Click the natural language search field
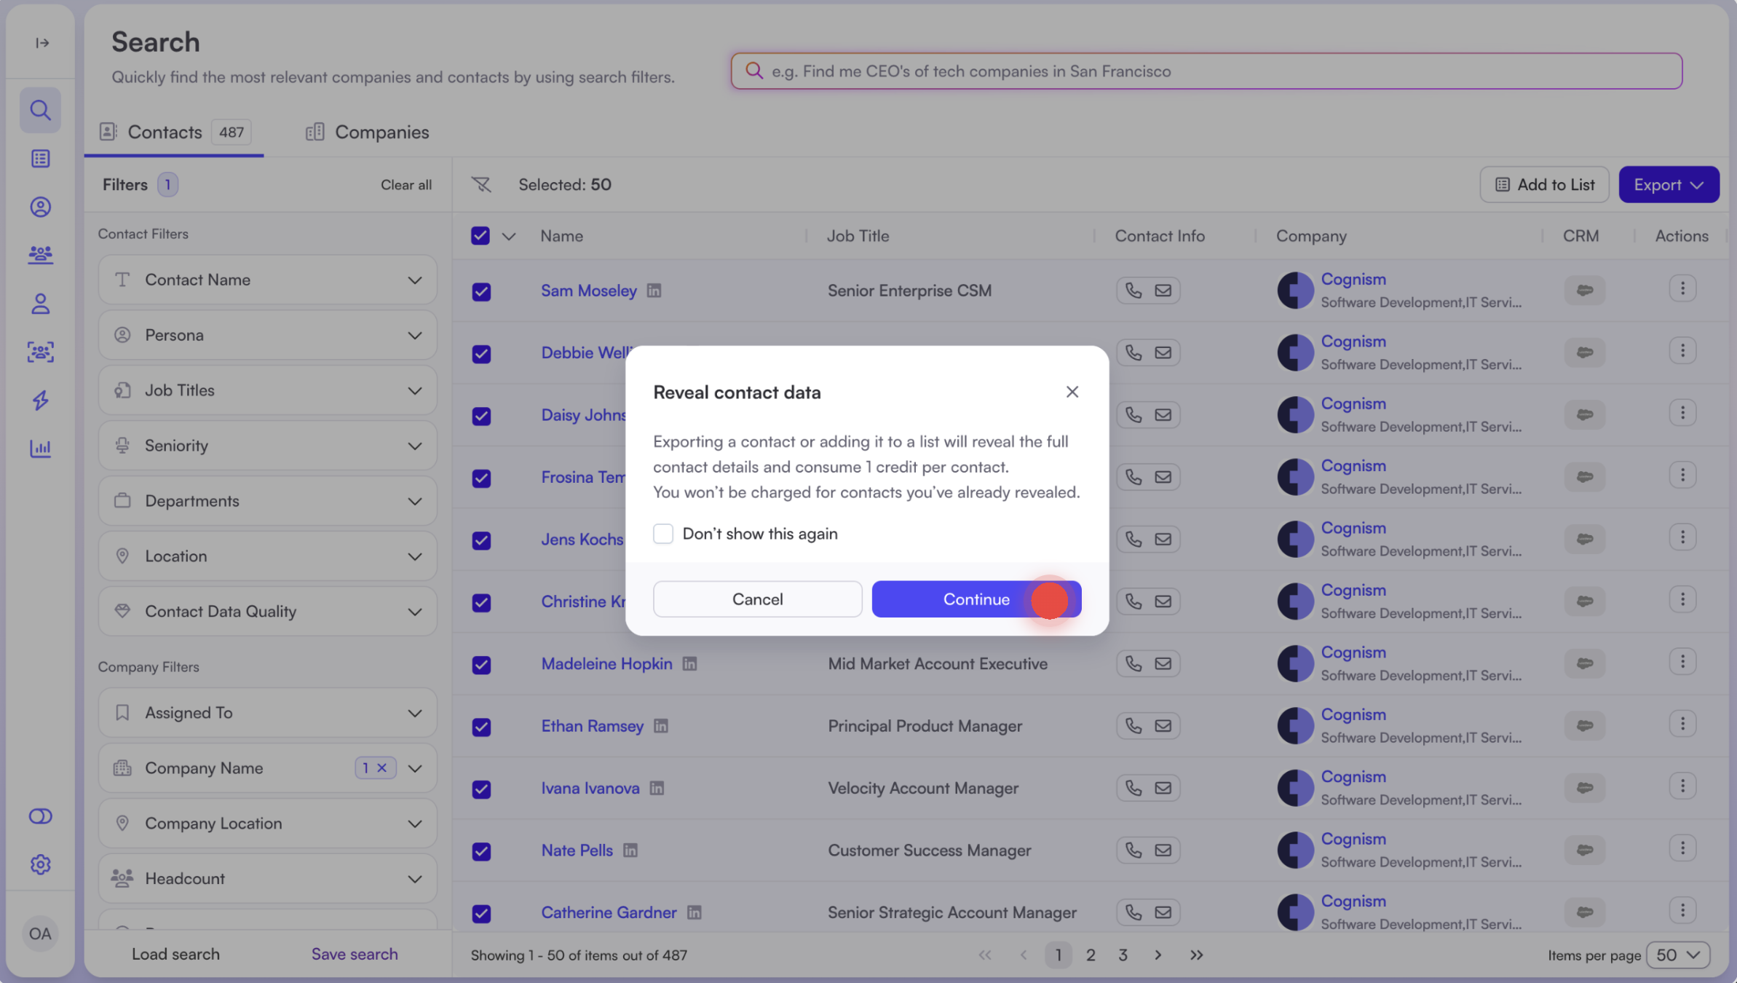Viewport: 1737px width, 983px height. click(1206, 71)
